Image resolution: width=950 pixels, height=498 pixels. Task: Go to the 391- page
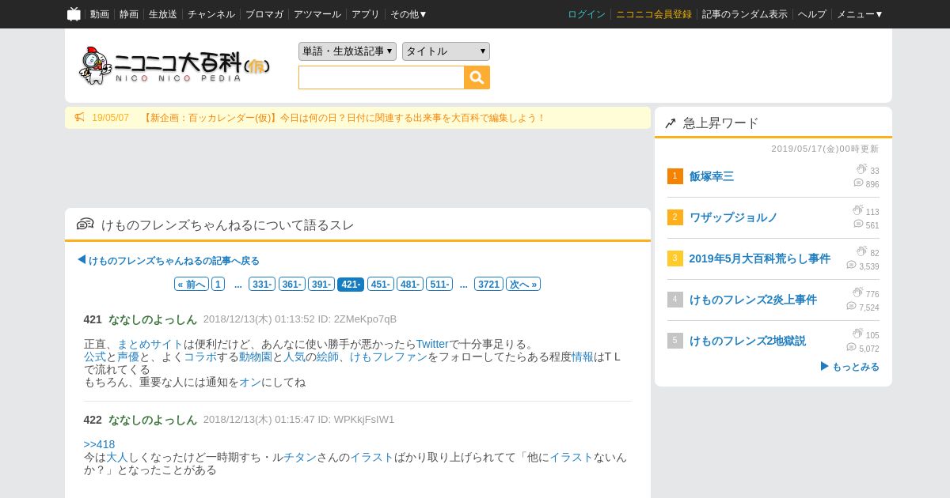[321, 285]
